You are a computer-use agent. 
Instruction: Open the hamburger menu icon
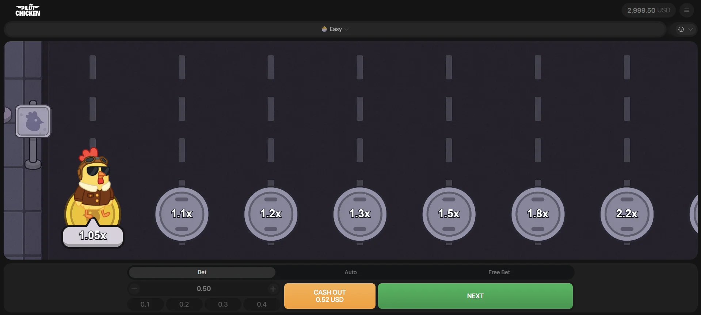point(687,10)
